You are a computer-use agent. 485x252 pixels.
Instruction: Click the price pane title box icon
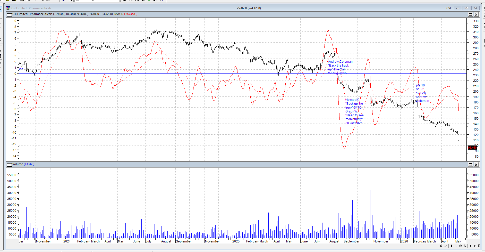click(9, 14)
